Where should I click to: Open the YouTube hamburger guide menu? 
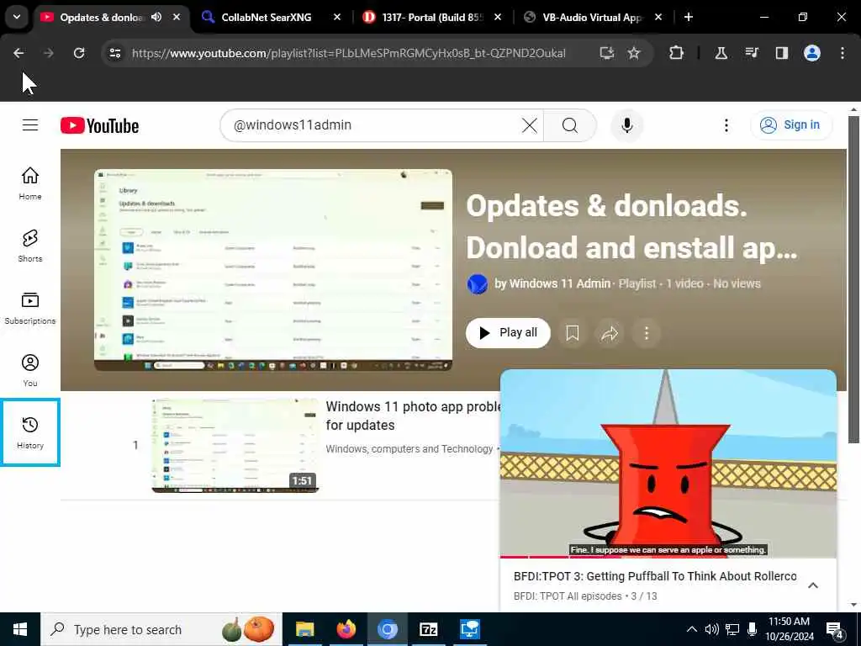pos(30,125)
